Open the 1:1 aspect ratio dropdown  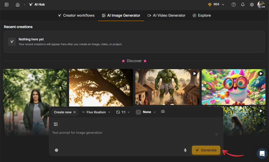(123, 112)
